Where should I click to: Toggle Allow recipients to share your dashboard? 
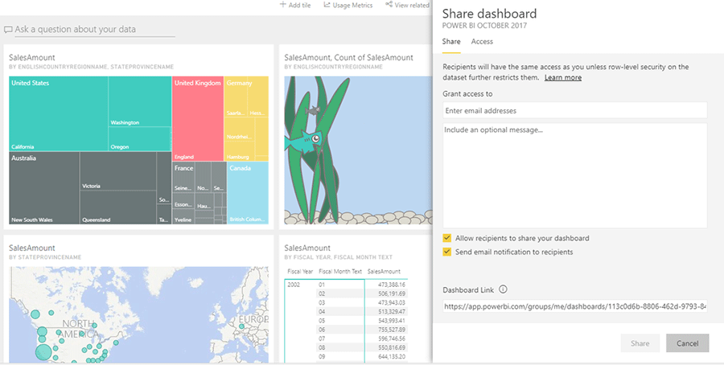447,238
